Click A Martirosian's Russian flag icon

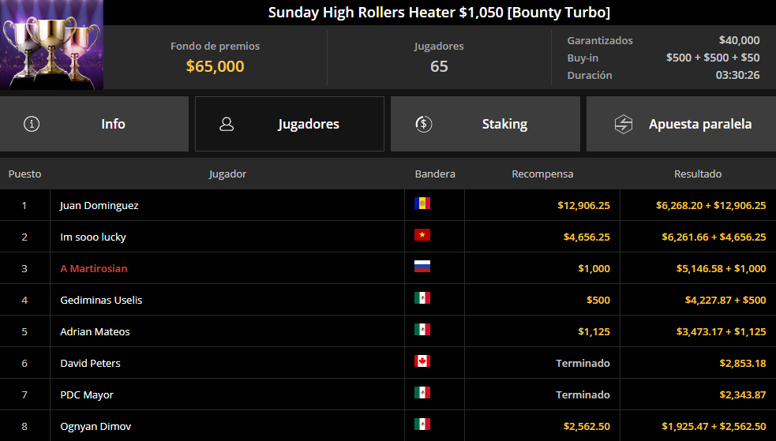pyautogui.click(x=422, y=267)
